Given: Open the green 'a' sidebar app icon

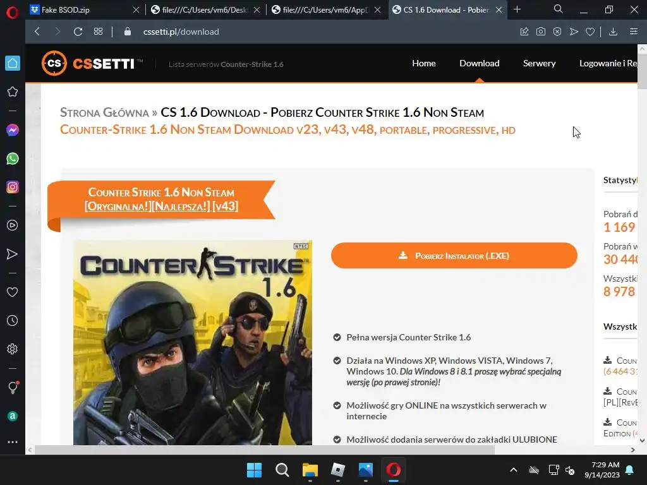Looking at the screenshot, I should 13,416.
